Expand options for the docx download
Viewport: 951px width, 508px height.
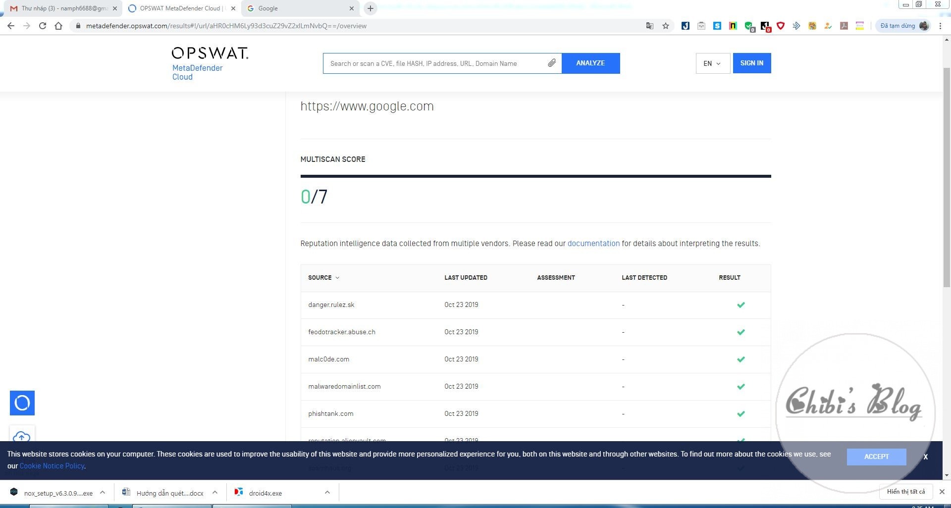point(215,492)
